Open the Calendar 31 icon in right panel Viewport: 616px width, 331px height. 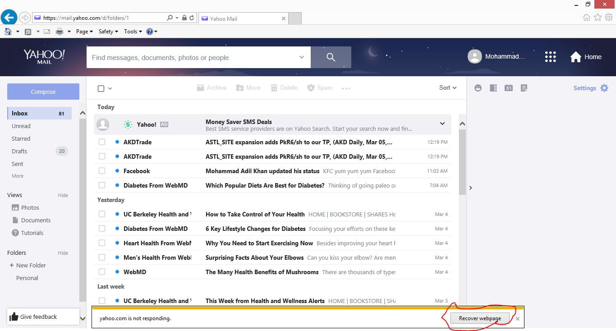pos(509,88)
